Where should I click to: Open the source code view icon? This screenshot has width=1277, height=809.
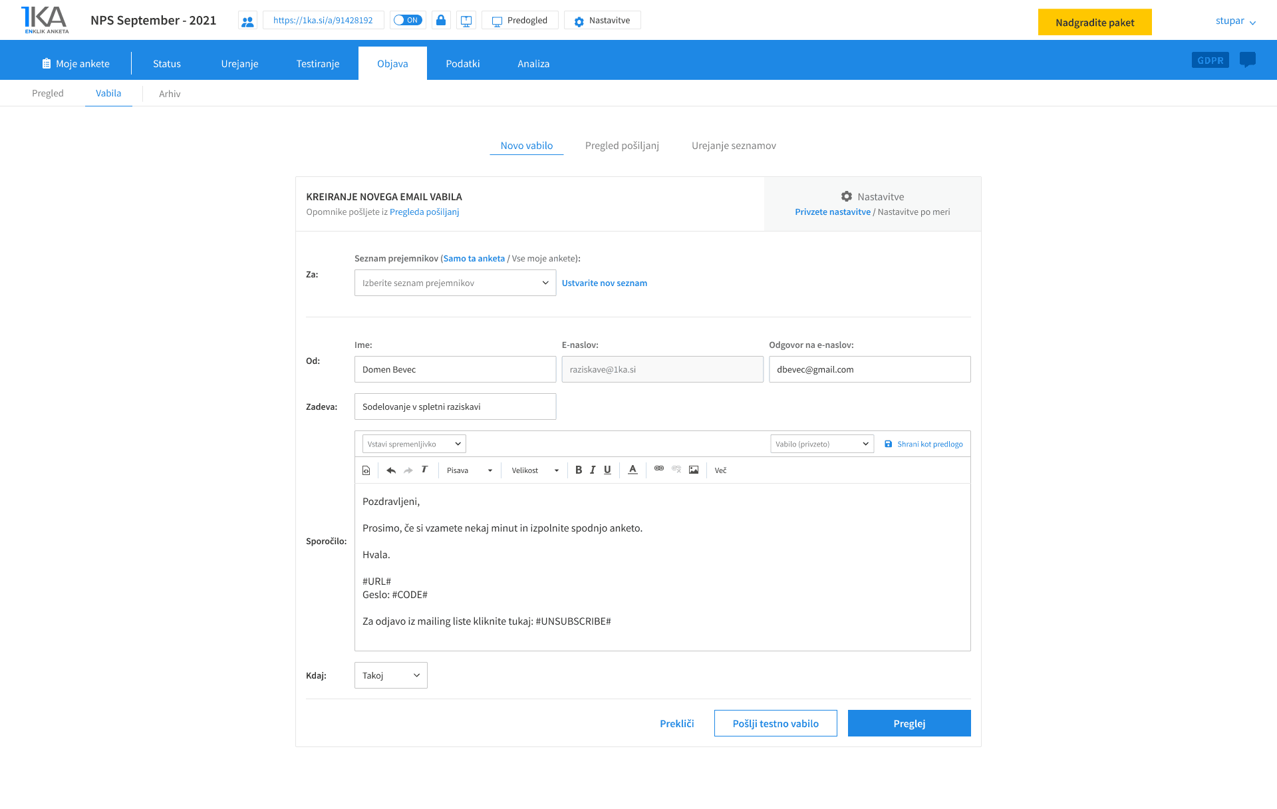click(x=366, y=470)
